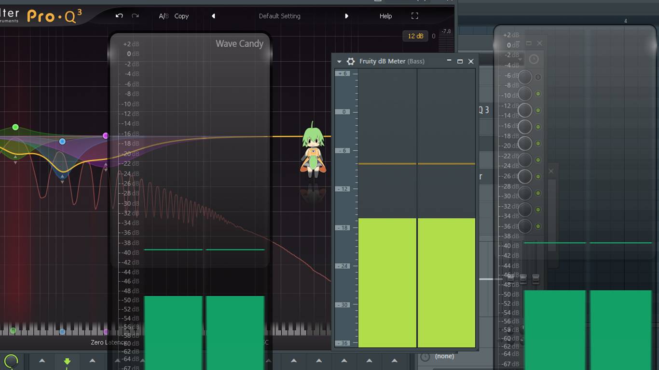Open the Pro-Q 3 Help menu
This screenshot has height=370, width=659.
pos(385,16)
